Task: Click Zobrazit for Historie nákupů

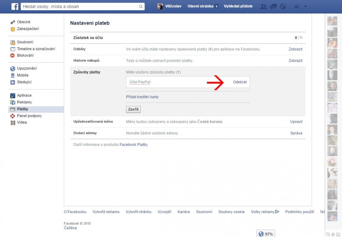Action: (295, 61)
